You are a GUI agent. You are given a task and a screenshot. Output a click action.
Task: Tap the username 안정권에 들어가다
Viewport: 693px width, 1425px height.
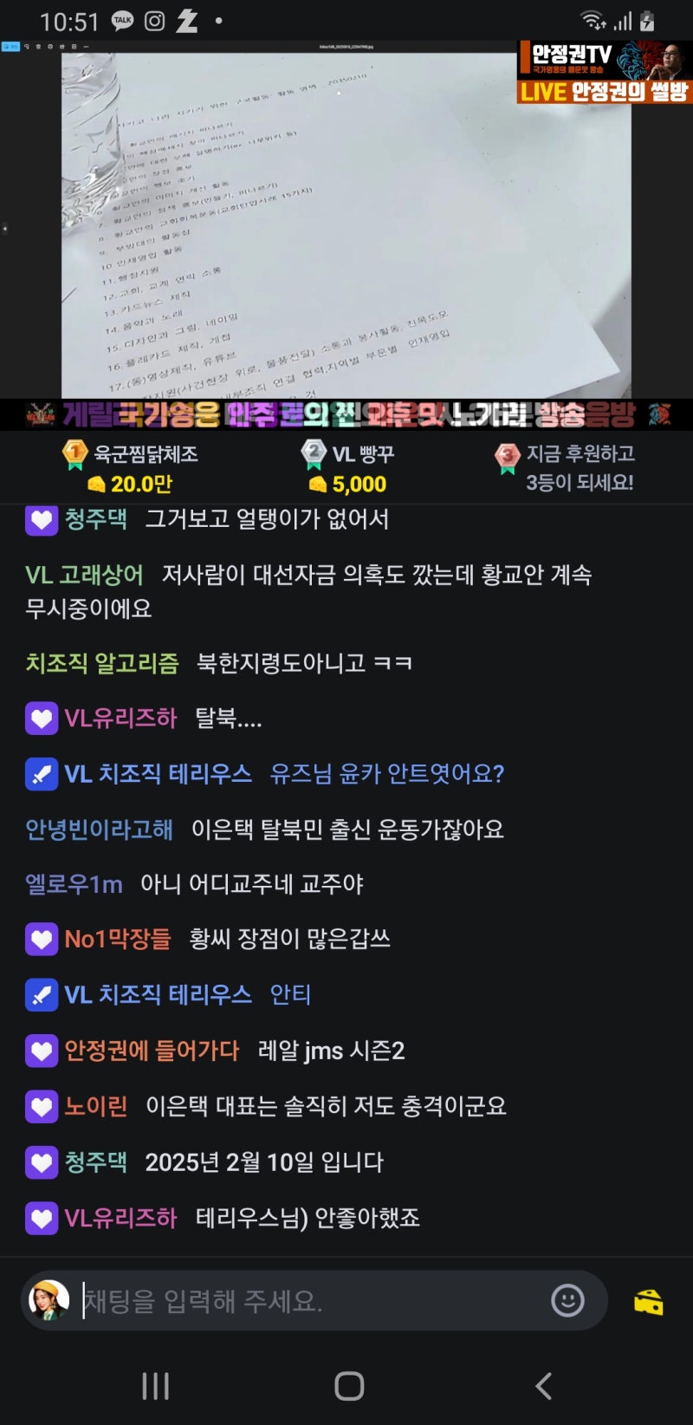click(152, 1051)
